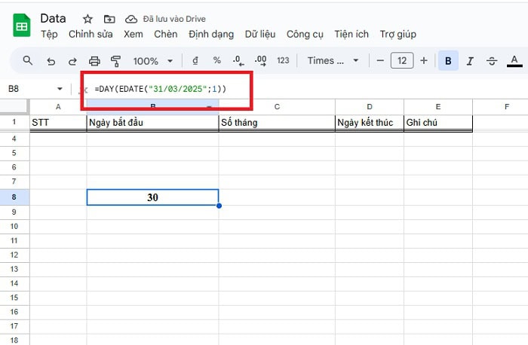Open the 100% zoom dropdown

[152, 61]
